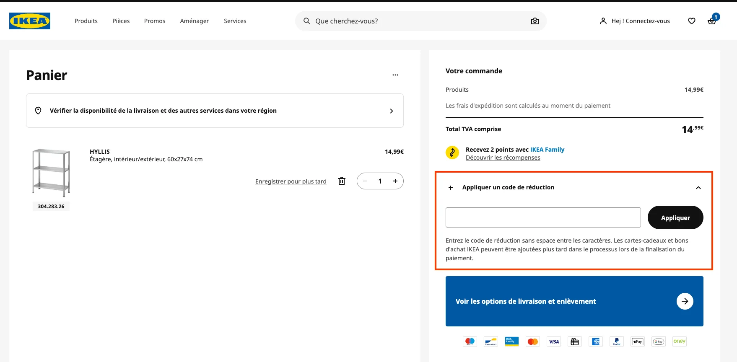
Task: Delete HYLLIS with the trash icon
Action: 342,181
